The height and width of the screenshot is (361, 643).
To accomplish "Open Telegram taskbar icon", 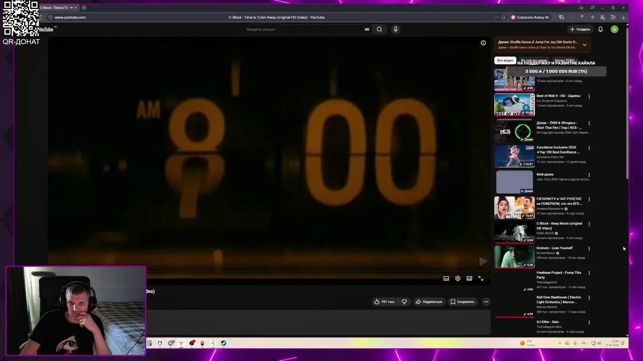I will point(171,343).
